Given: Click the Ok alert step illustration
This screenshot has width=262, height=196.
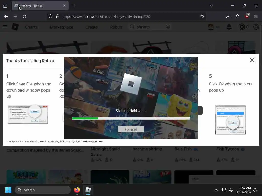Looking at the screenshot, I should pyautogui.click(x=231, y=120).
